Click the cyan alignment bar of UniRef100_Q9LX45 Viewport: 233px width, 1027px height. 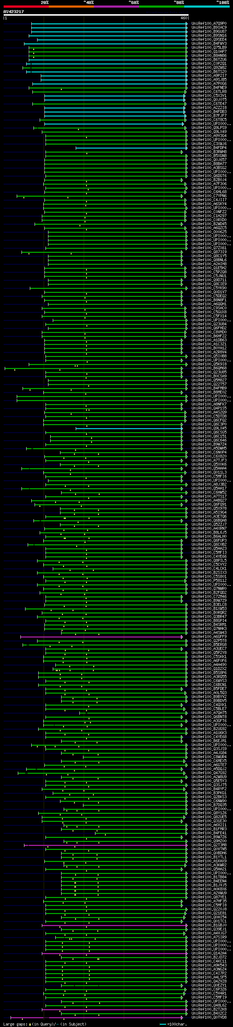pyautogui.click(x=130, y=428)
